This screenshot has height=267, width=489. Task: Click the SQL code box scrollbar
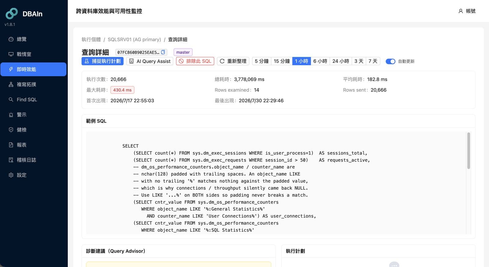point(469,151)
